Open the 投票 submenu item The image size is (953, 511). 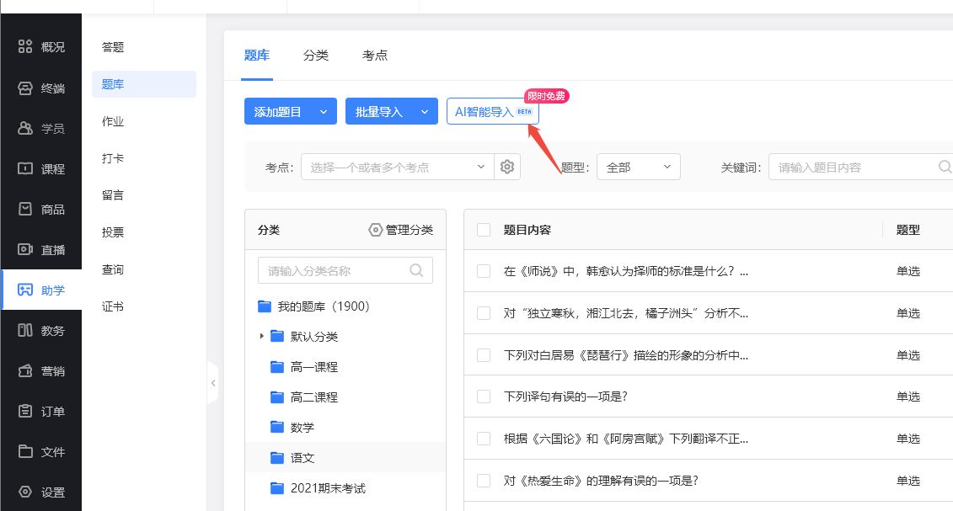click(112, 232)
